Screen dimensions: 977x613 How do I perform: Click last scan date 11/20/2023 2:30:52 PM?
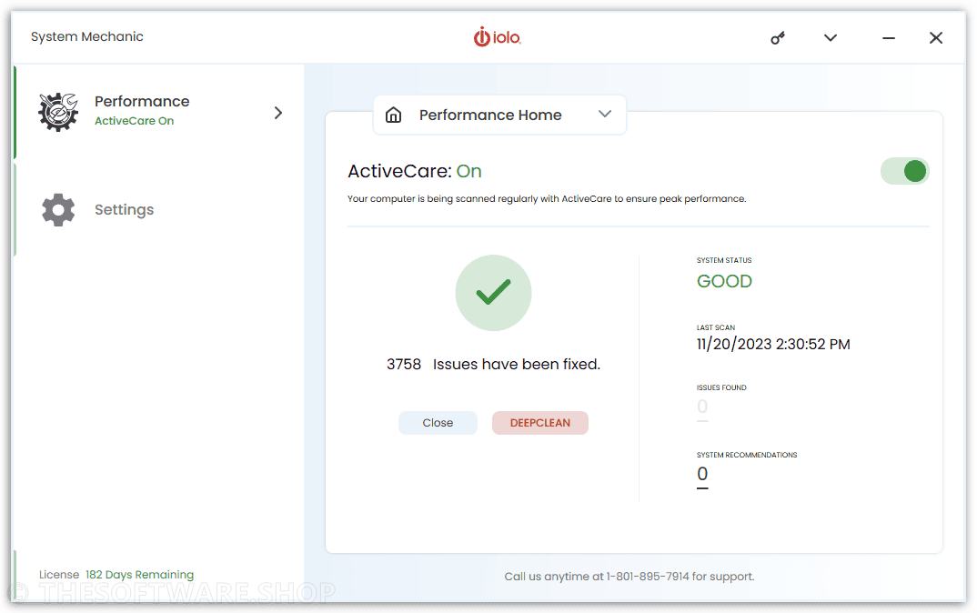click(x=773, y=344)
